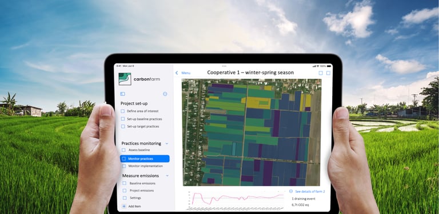Check the Baseline emissions box

point(125,183)
